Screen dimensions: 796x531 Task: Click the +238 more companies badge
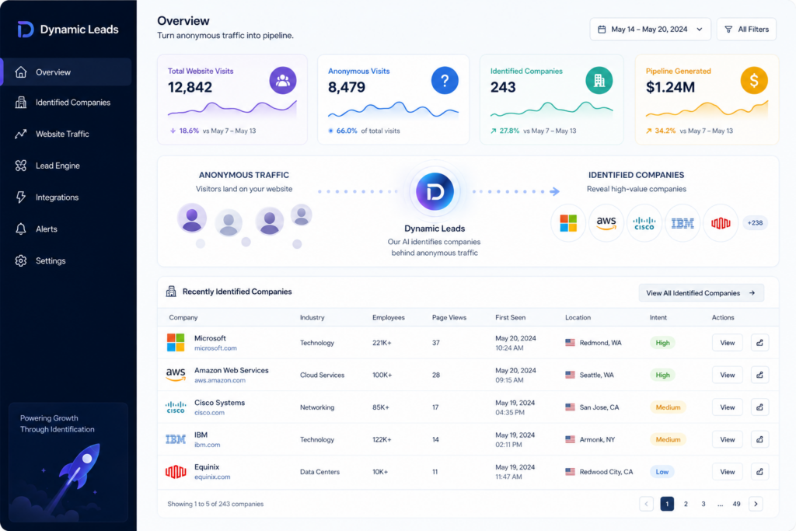755,223
